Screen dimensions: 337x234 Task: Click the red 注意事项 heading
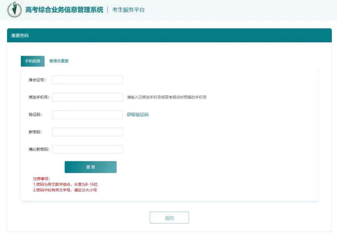pos(39,179)
